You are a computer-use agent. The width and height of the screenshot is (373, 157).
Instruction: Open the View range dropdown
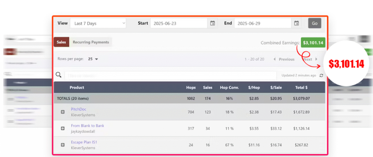pyautogui.click(x=98, y=23)
